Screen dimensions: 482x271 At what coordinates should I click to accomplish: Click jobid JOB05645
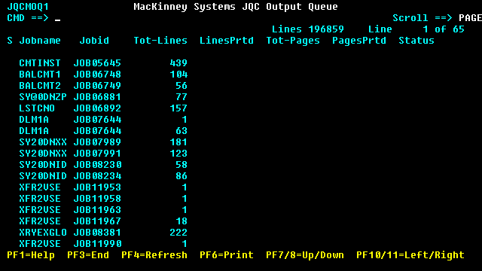pos(97,63)
